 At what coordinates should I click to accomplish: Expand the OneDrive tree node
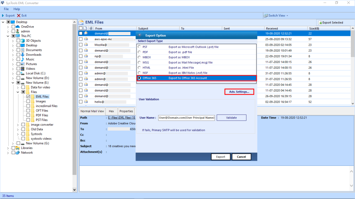coord(8,27)
